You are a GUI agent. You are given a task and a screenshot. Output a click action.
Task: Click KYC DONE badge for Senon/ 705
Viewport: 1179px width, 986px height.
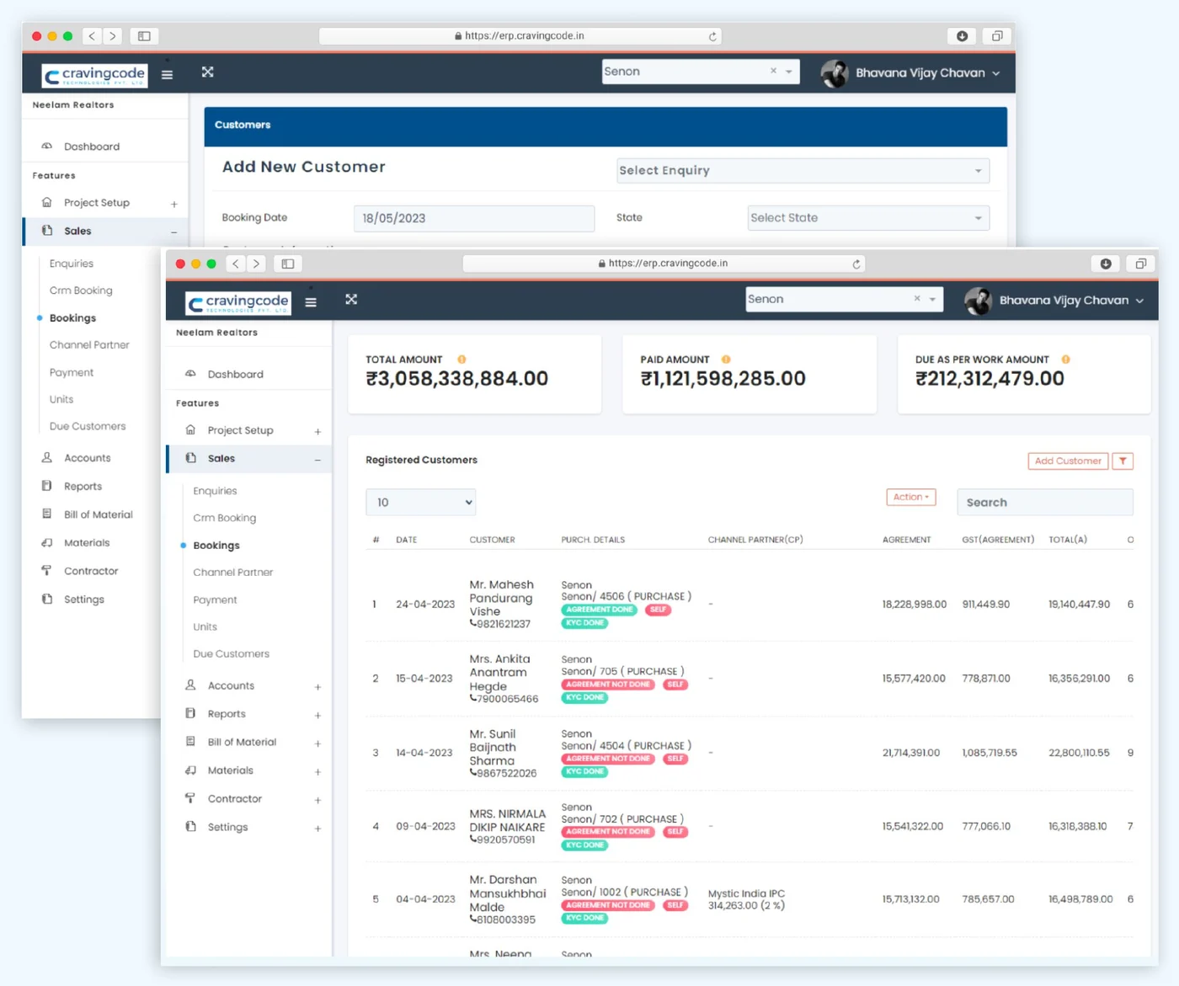(x=584, y=697)
